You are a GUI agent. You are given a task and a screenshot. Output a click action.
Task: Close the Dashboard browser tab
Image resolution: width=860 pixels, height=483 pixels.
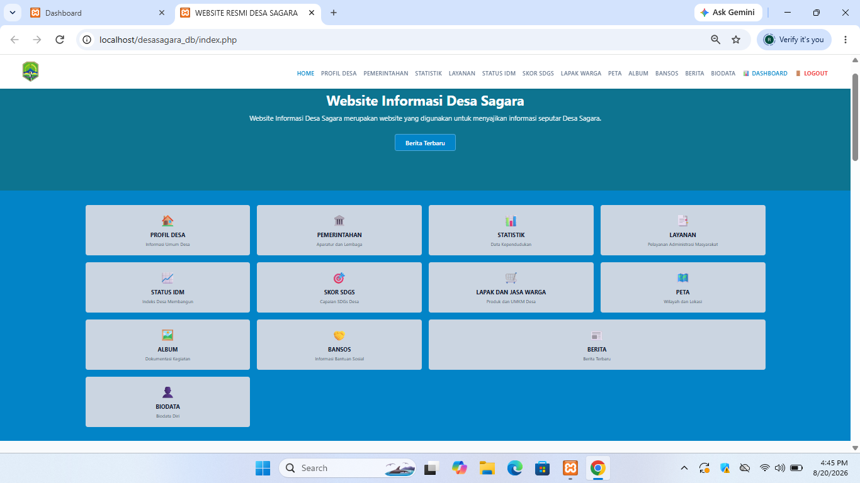coord(162,13)
